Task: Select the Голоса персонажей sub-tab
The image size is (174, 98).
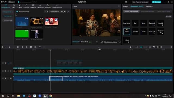Action: 131,11
